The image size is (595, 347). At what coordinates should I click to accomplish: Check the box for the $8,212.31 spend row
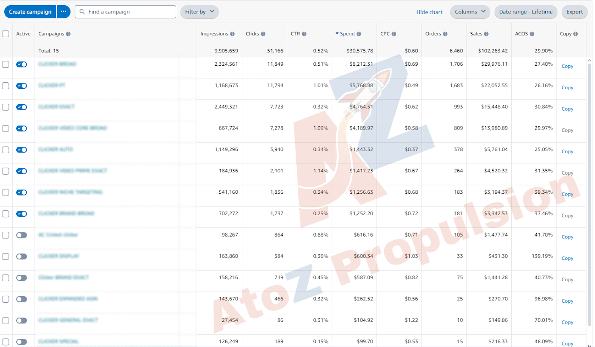click(x=6, y=64)
